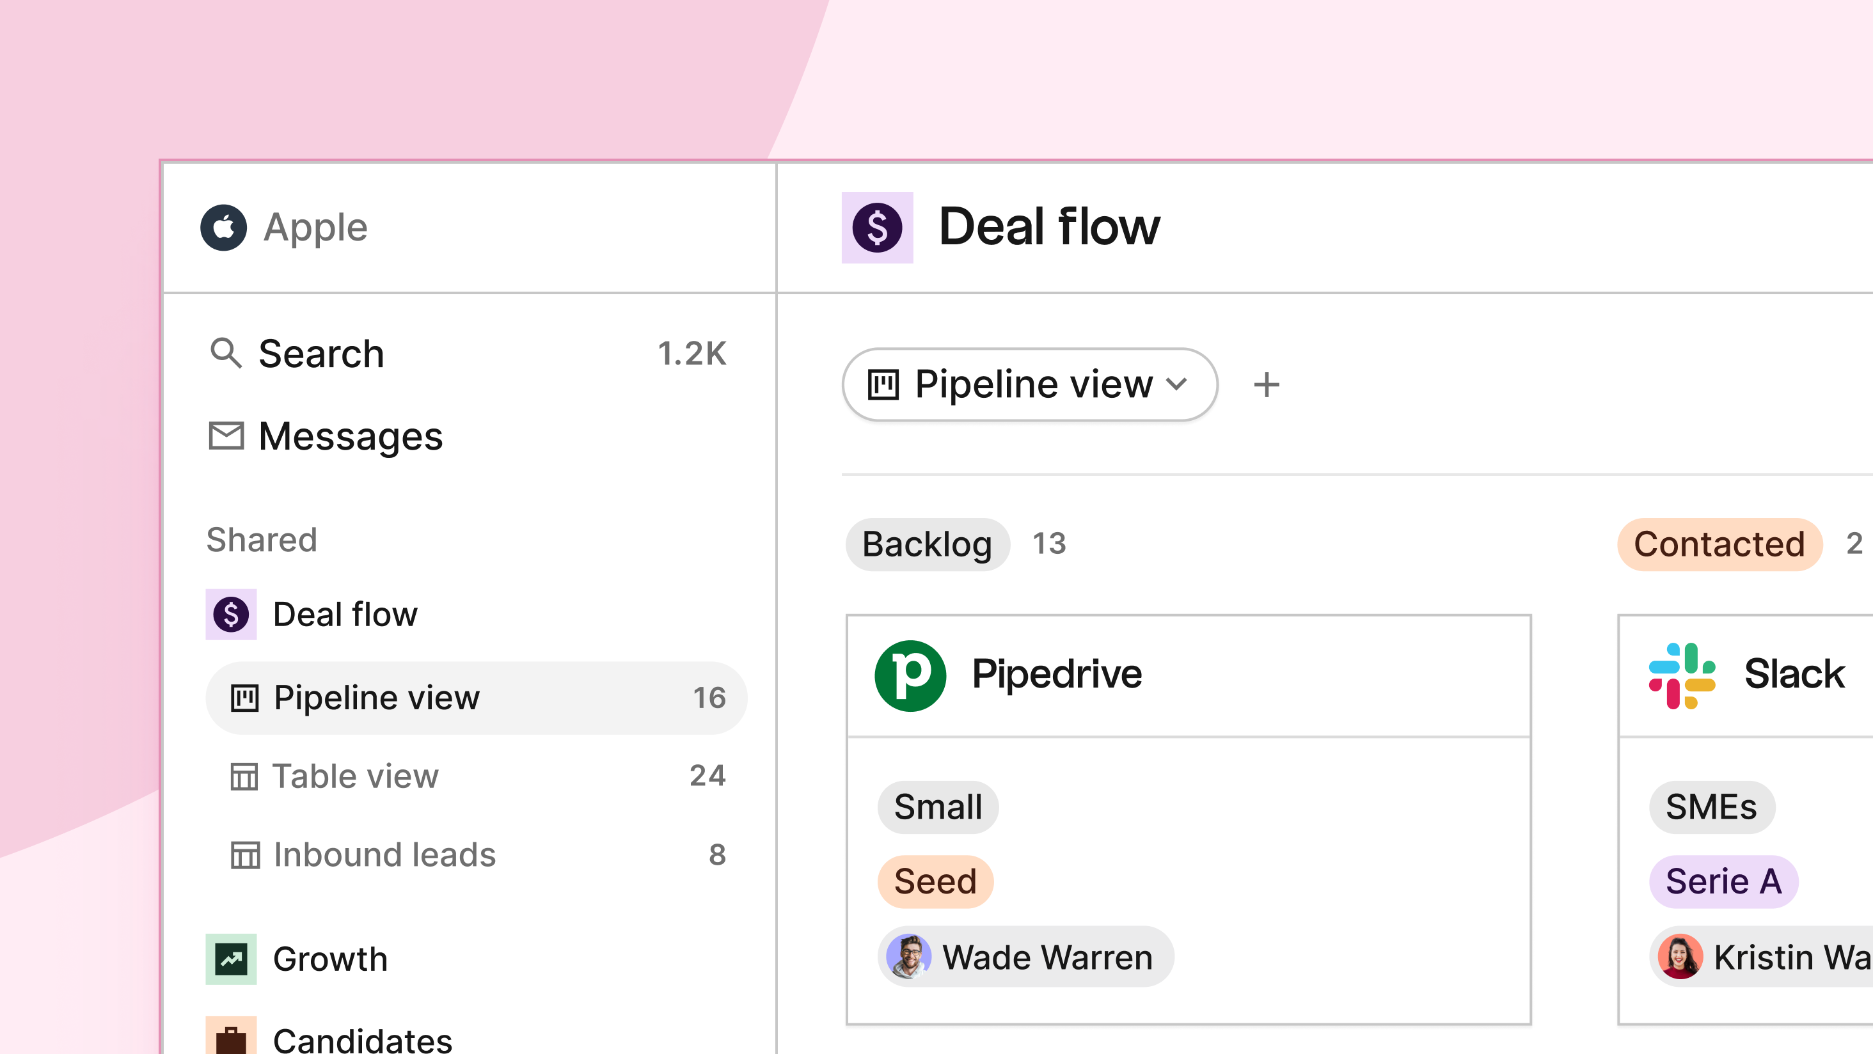This screenshot has height=1054, width=1873.
Task: Add a new view with plus button
Action: pos(1266,384)
